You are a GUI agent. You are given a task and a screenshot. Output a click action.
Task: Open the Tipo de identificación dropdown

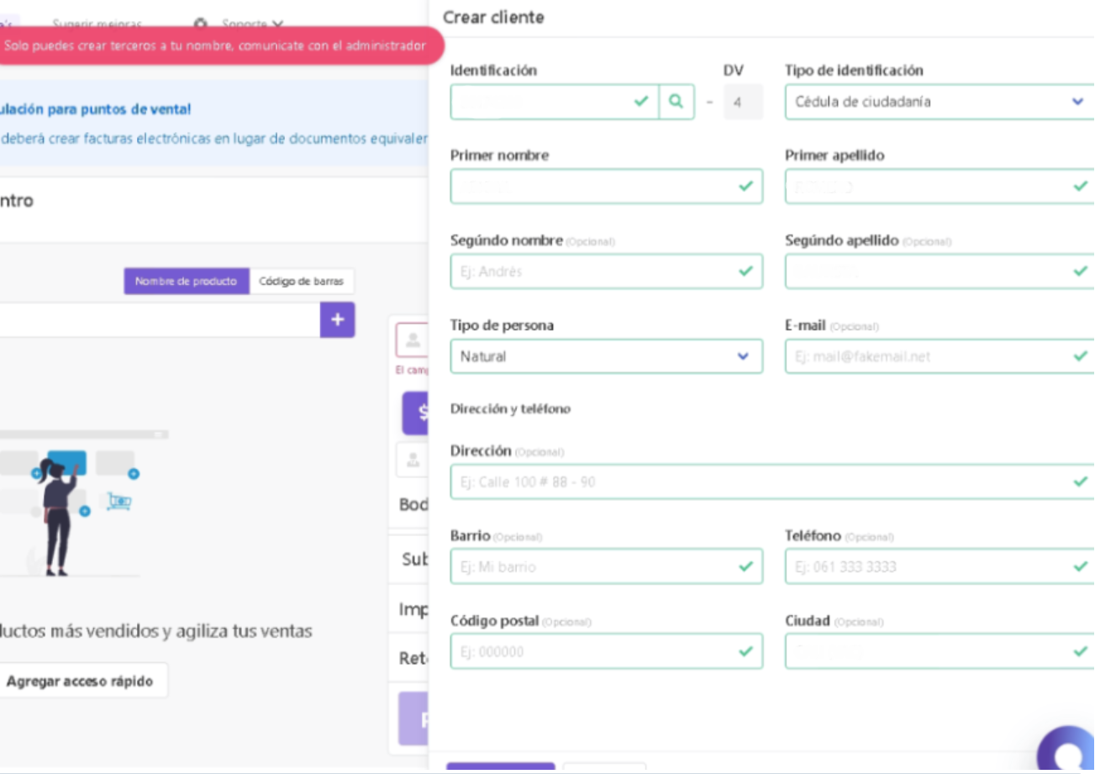pos(937,102)
